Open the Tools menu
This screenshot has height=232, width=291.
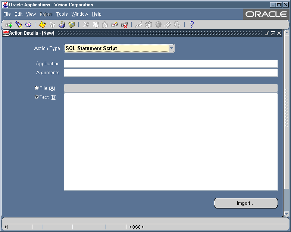point(62,14)
